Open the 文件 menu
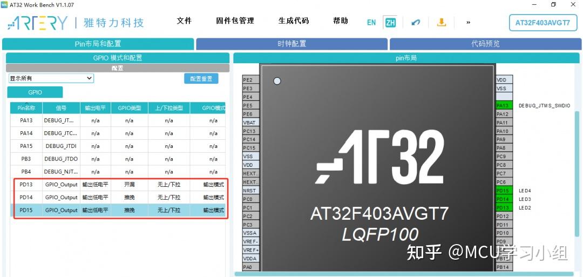Screen dimensions: 583x277 [184, 21]
